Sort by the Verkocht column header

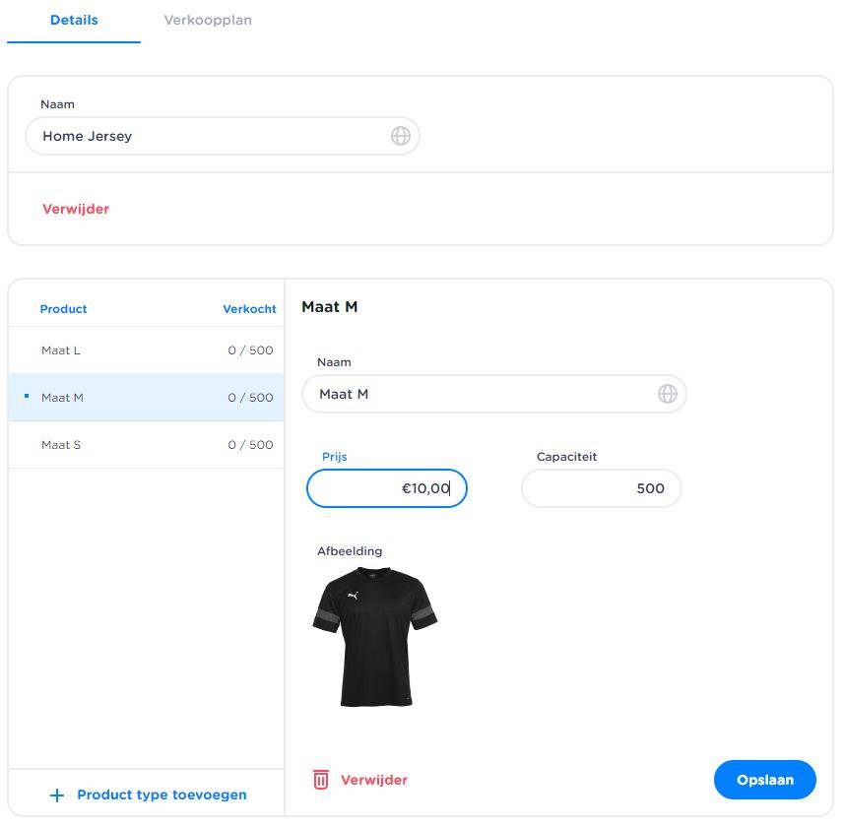tap(249, 309)
